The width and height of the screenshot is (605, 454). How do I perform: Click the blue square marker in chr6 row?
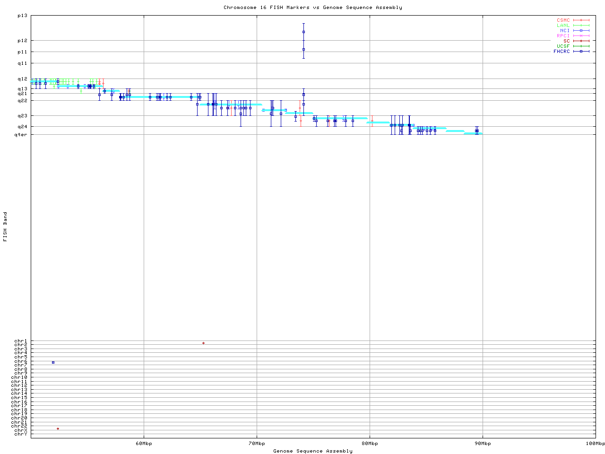(53, 362)
